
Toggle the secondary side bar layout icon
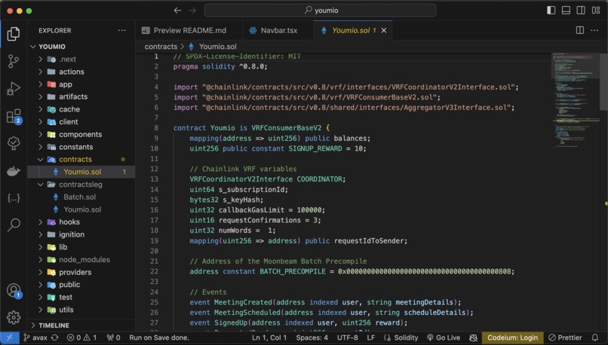pos(581,11)
